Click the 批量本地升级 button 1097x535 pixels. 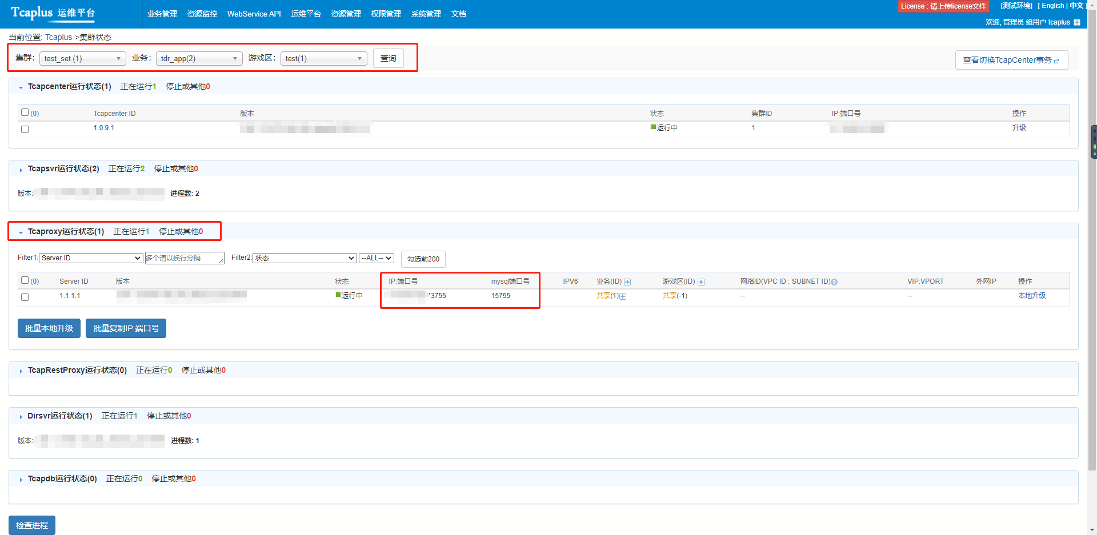tap(49, 328)
